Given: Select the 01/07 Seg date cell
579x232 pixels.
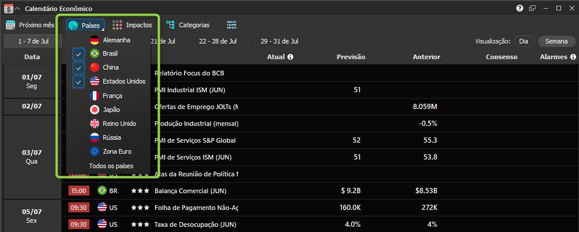Looking at the screenshot, I should point(32,81).
